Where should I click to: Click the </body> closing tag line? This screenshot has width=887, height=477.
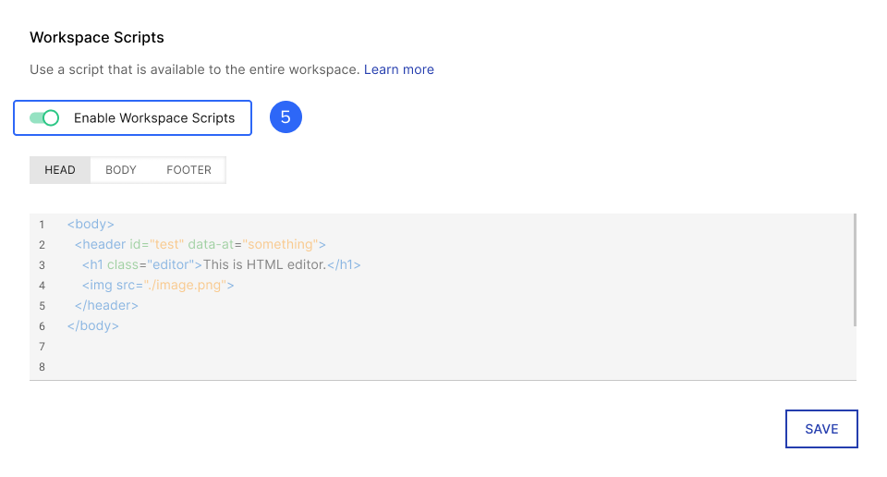[x=92, y=326]
